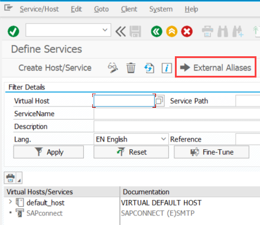Viewport: 260px width, 225px height.
Task: Click the tree print icon button
Action: tap(11, 178)
